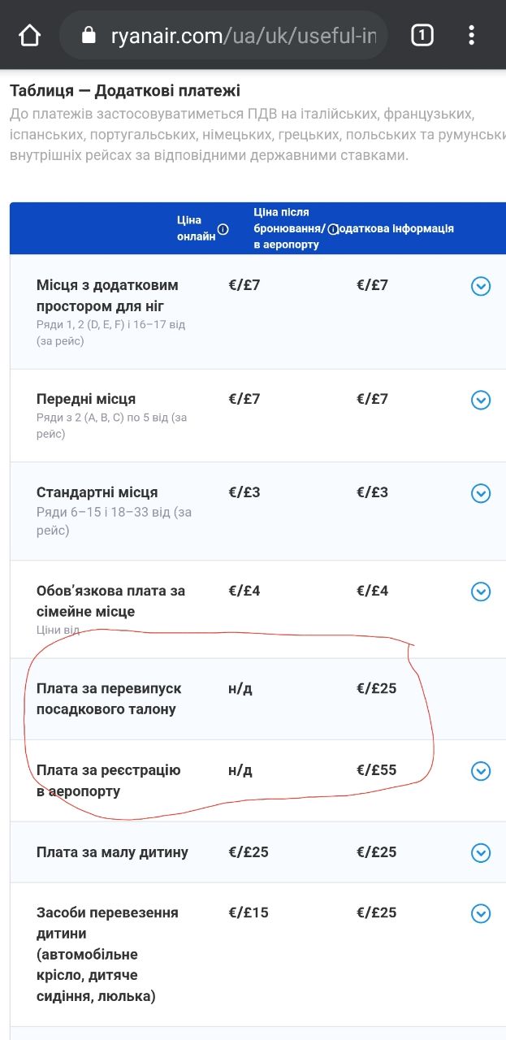
Task: Tap the Плата за перевипуск посадкового талону label
Action: pyautogui.click(x=109, y=699)
